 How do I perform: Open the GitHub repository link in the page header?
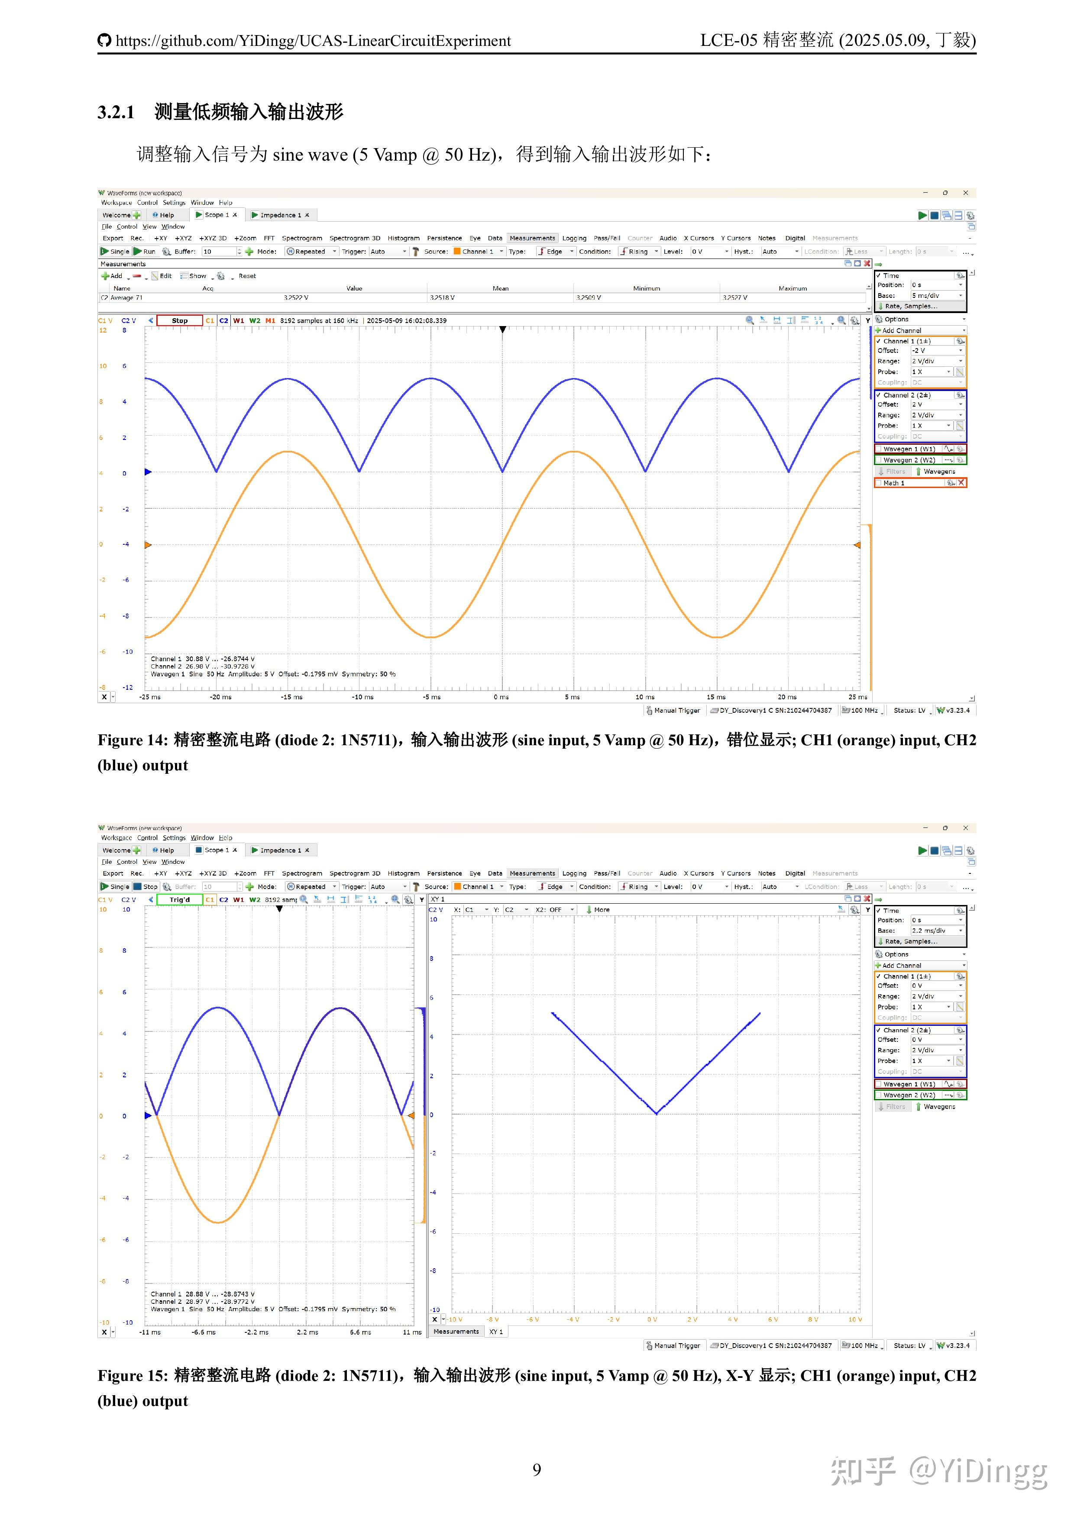313,41
